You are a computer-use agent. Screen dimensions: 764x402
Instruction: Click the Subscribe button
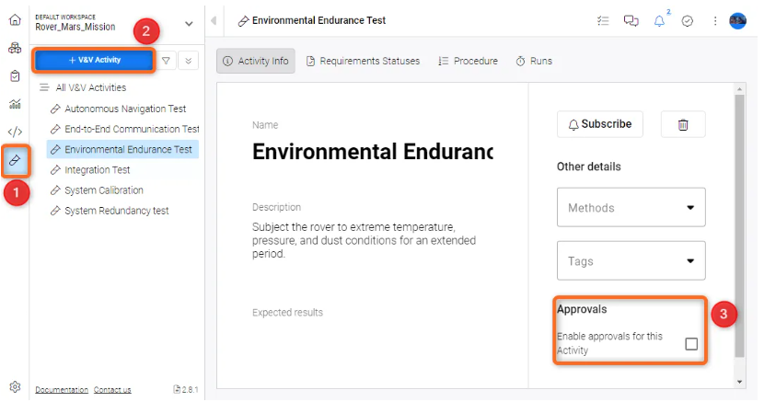point(599,124)
